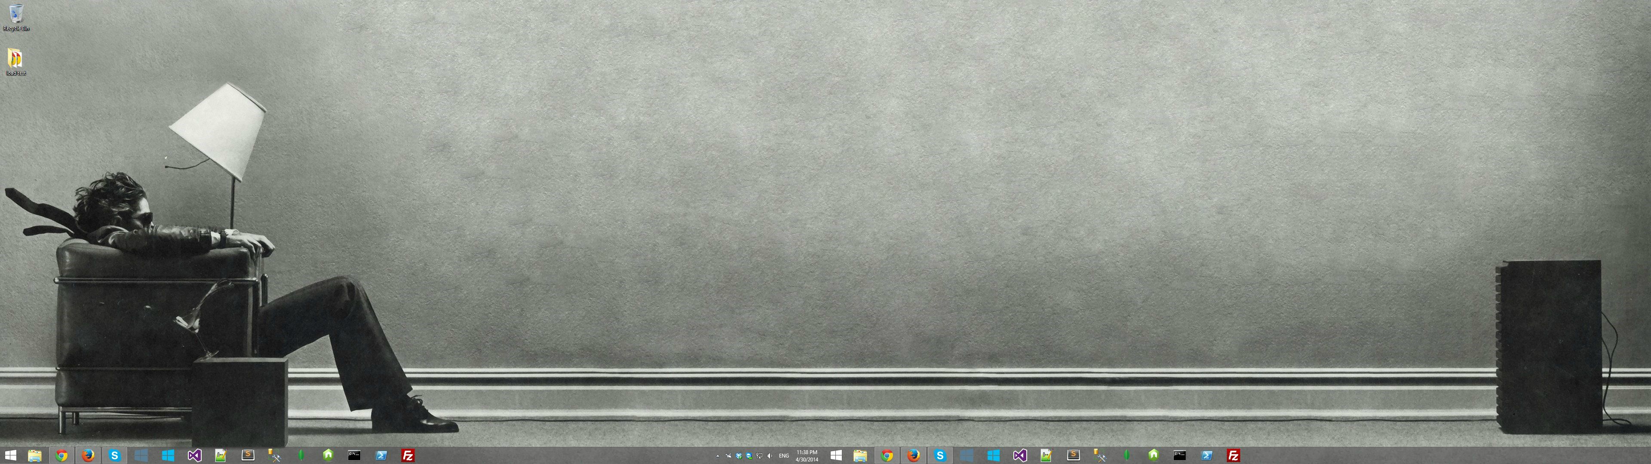The height and width of the screenshot is (464, 1651).
Task: Switch to Chrome on the left monitor's taskbar
Action: pyautogui.click(x=61, y=456)
